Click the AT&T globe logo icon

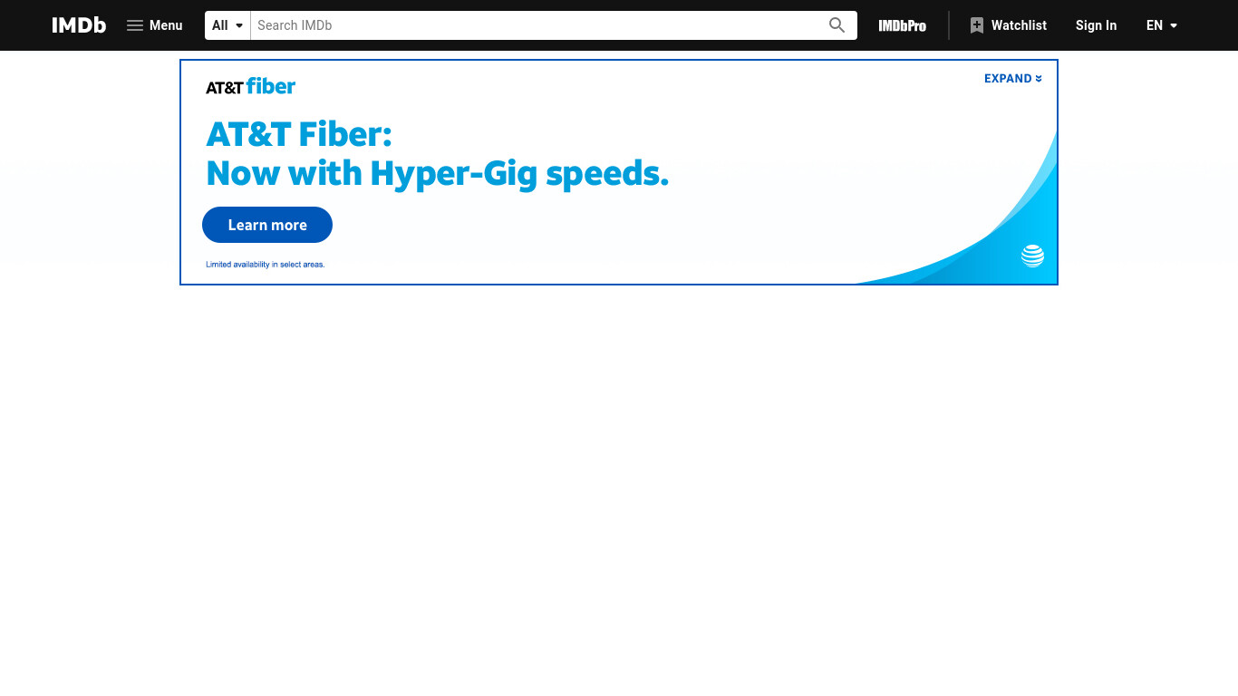(1033, 256)
